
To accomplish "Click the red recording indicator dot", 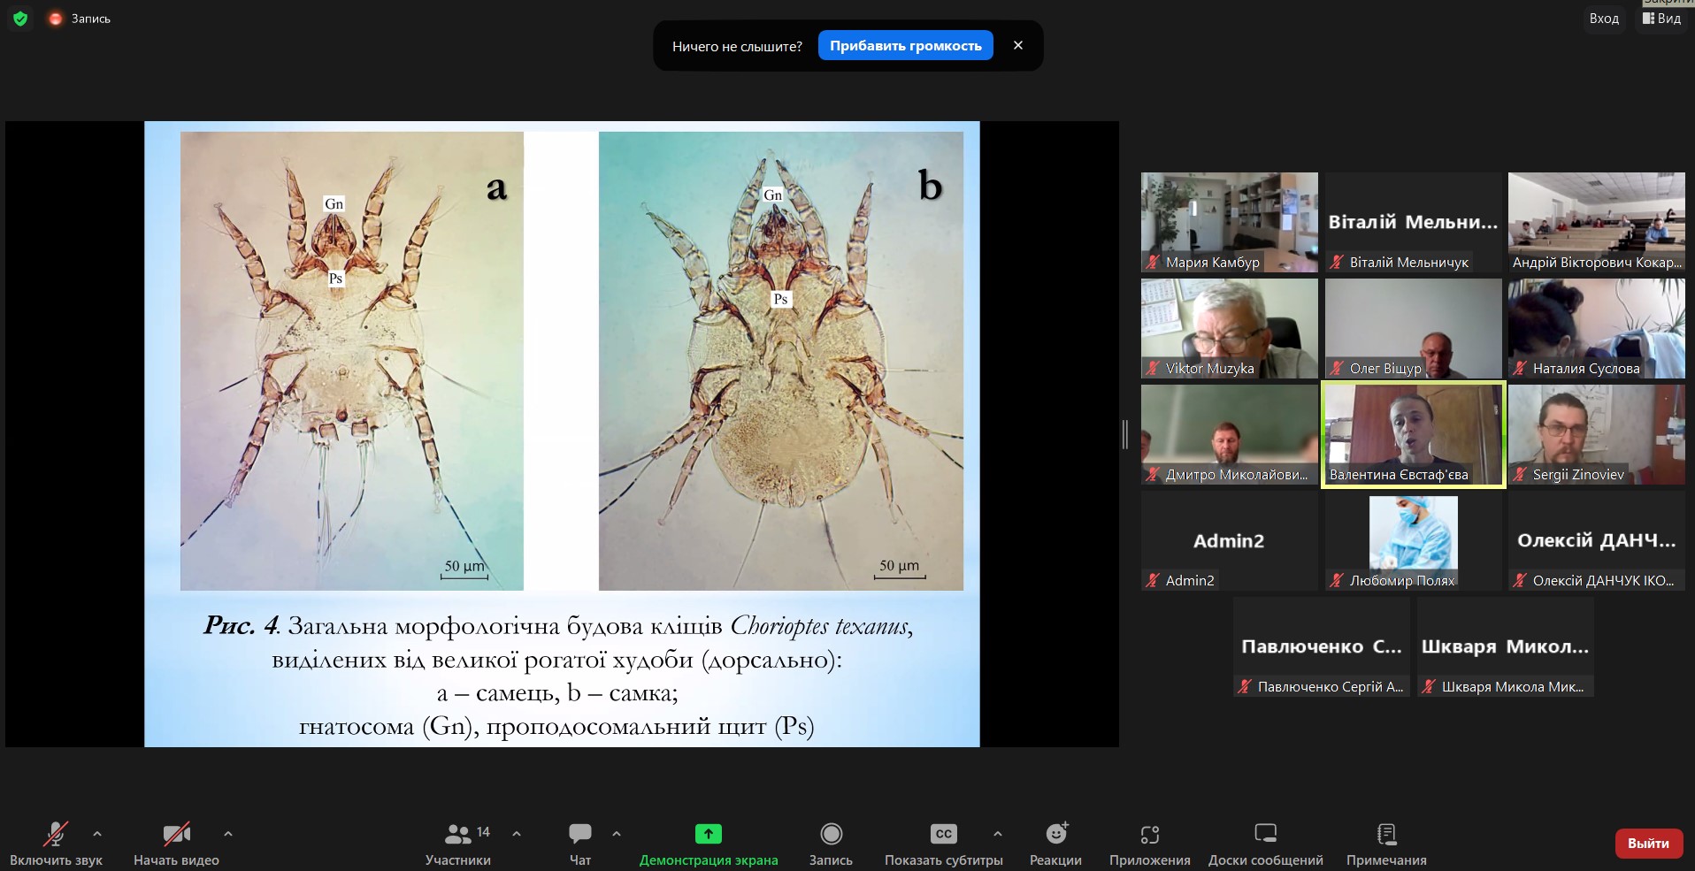I will click(x=55, y=19).
